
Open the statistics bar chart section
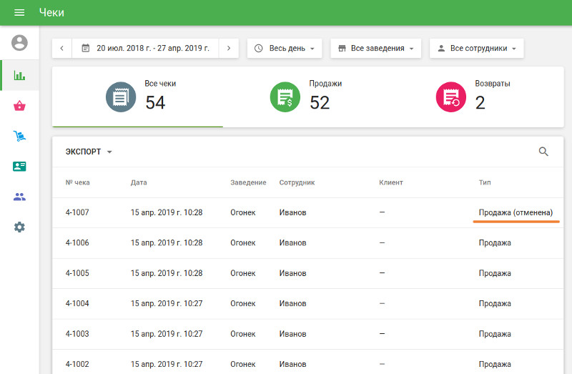19,75
